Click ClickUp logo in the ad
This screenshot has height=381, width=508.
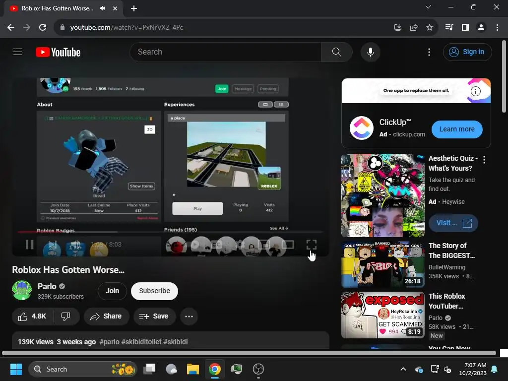click(x=362, y=128)
